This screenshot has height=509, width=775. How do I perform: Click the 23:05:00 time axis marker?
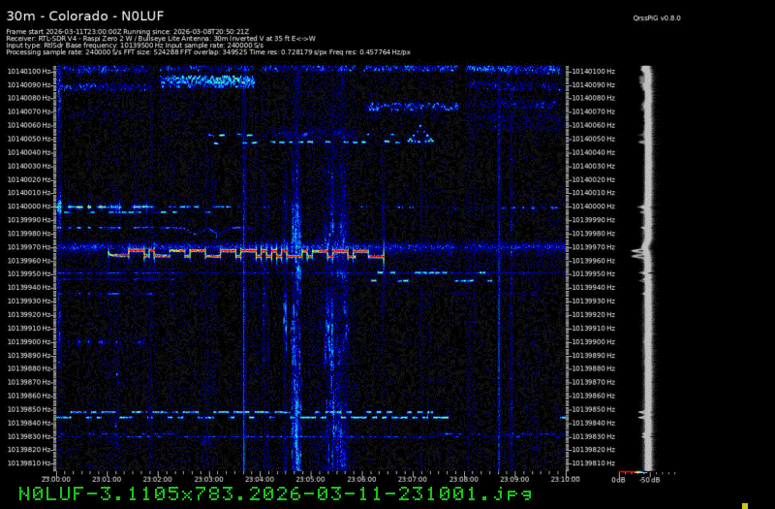[x=310, y=478]
